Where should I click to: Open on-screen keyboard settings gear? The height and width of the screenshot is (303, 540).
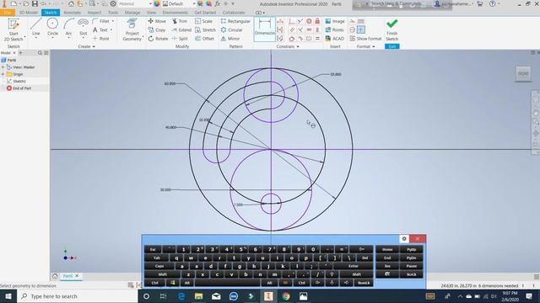(x=404, y=239)
